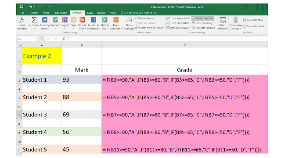Screen dimensions: 281x158
Task: Switch to the View tab
Action: (113, 13)
